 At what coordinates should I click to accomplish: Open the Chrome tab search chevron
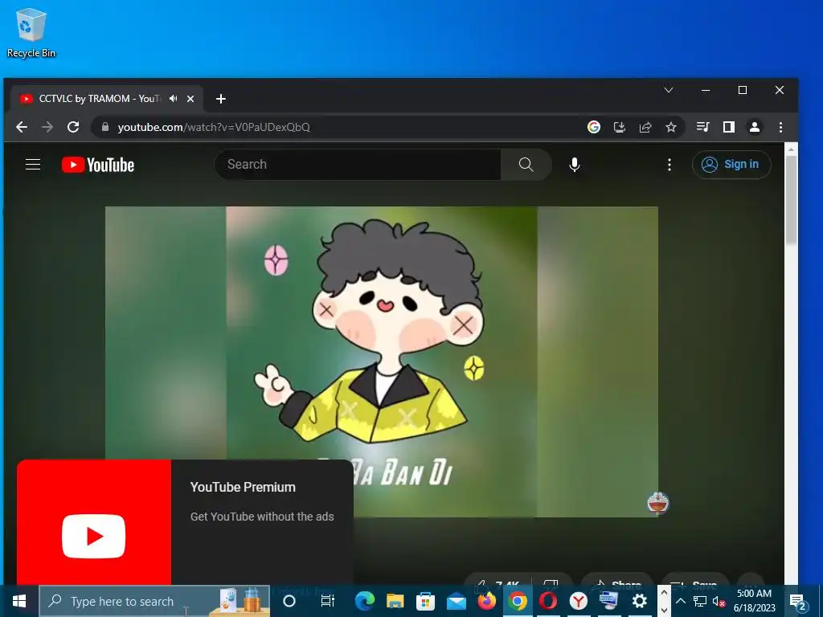(669, 90)
